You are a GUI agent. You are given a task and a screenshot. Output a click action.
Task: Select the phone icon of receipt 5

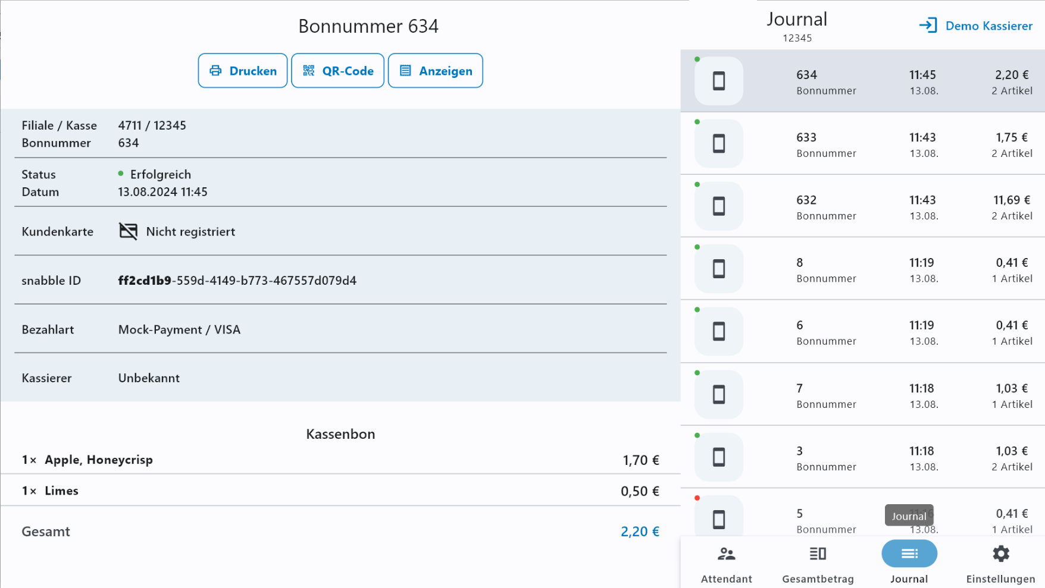(x=719, y=517)
